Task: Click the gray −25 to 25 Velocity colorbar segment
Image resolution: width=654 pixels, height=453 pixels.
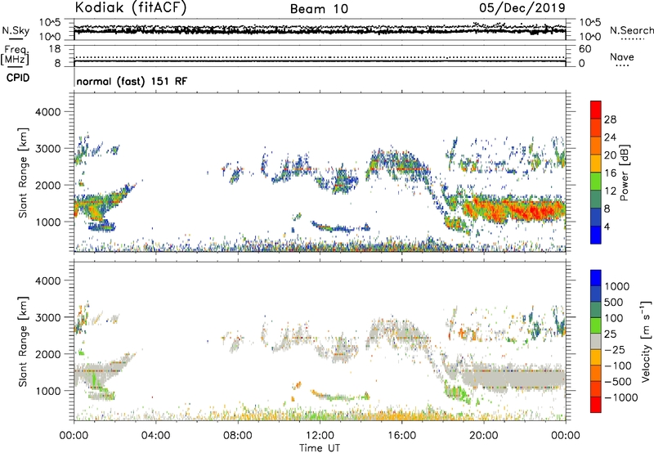Action: click(x=596, y=341)
